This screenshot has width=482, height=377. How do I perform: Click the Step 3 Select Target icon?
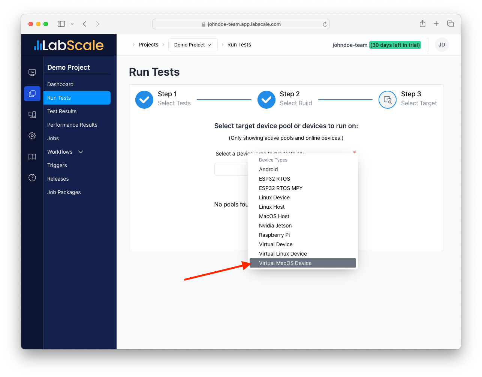pos(388,100)
